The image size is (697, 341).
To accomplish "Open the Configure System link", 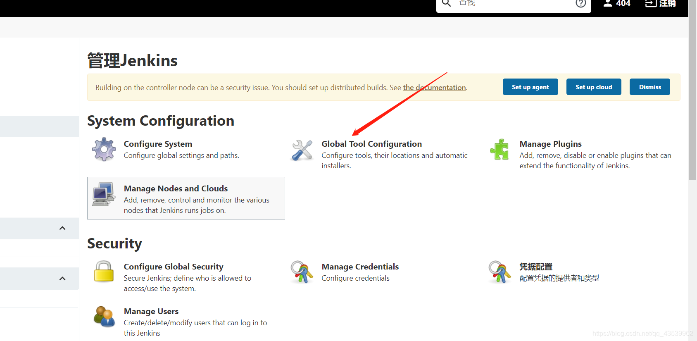I will [158, 144].
